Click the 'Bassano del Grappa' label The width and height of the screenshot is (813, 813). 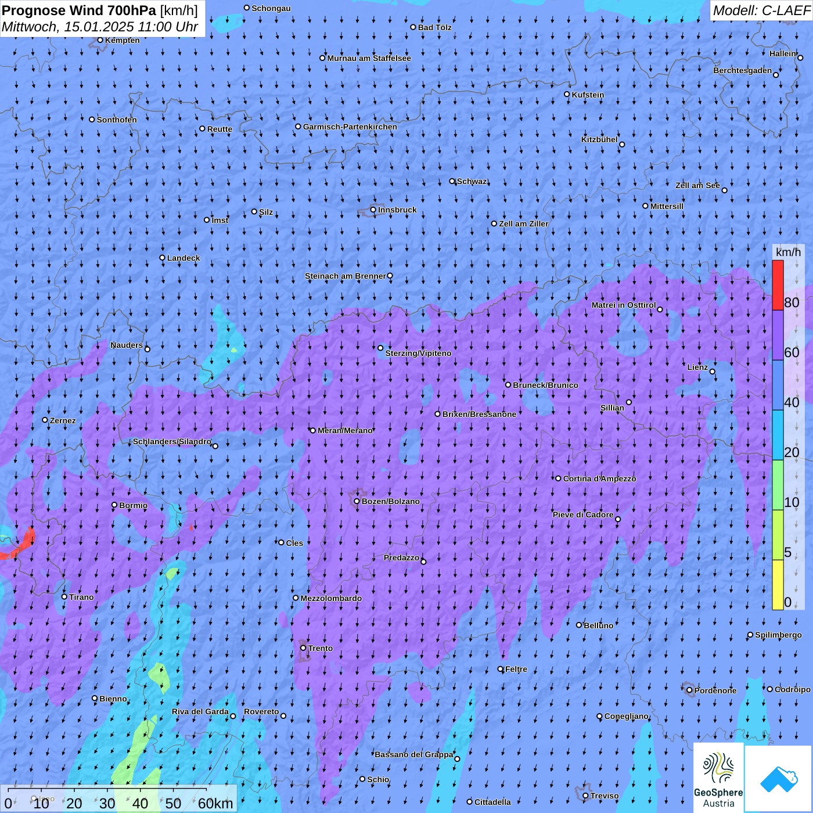(414, 754)
